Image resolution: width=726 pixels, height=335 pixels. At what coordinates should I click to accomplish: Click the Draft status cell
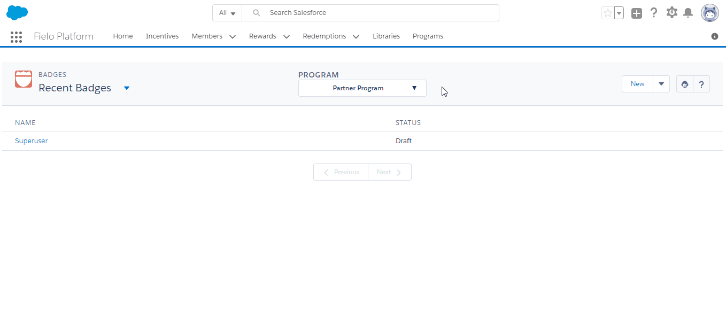pyautogui.click(x=404, y=141)
